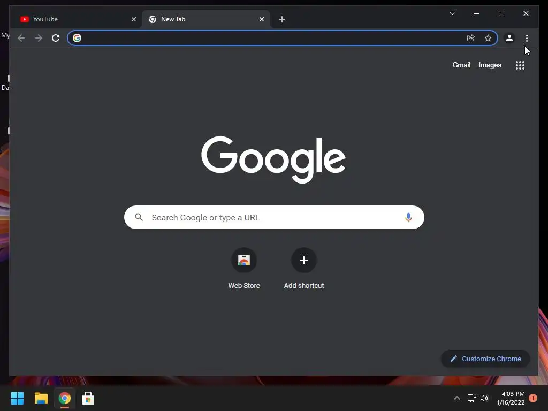
Task: Open notification badge in taskbar
Action: 533,398
